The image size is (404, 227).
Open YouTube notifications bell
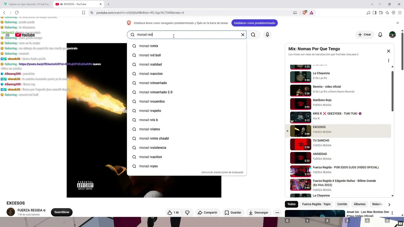[380, 35]
